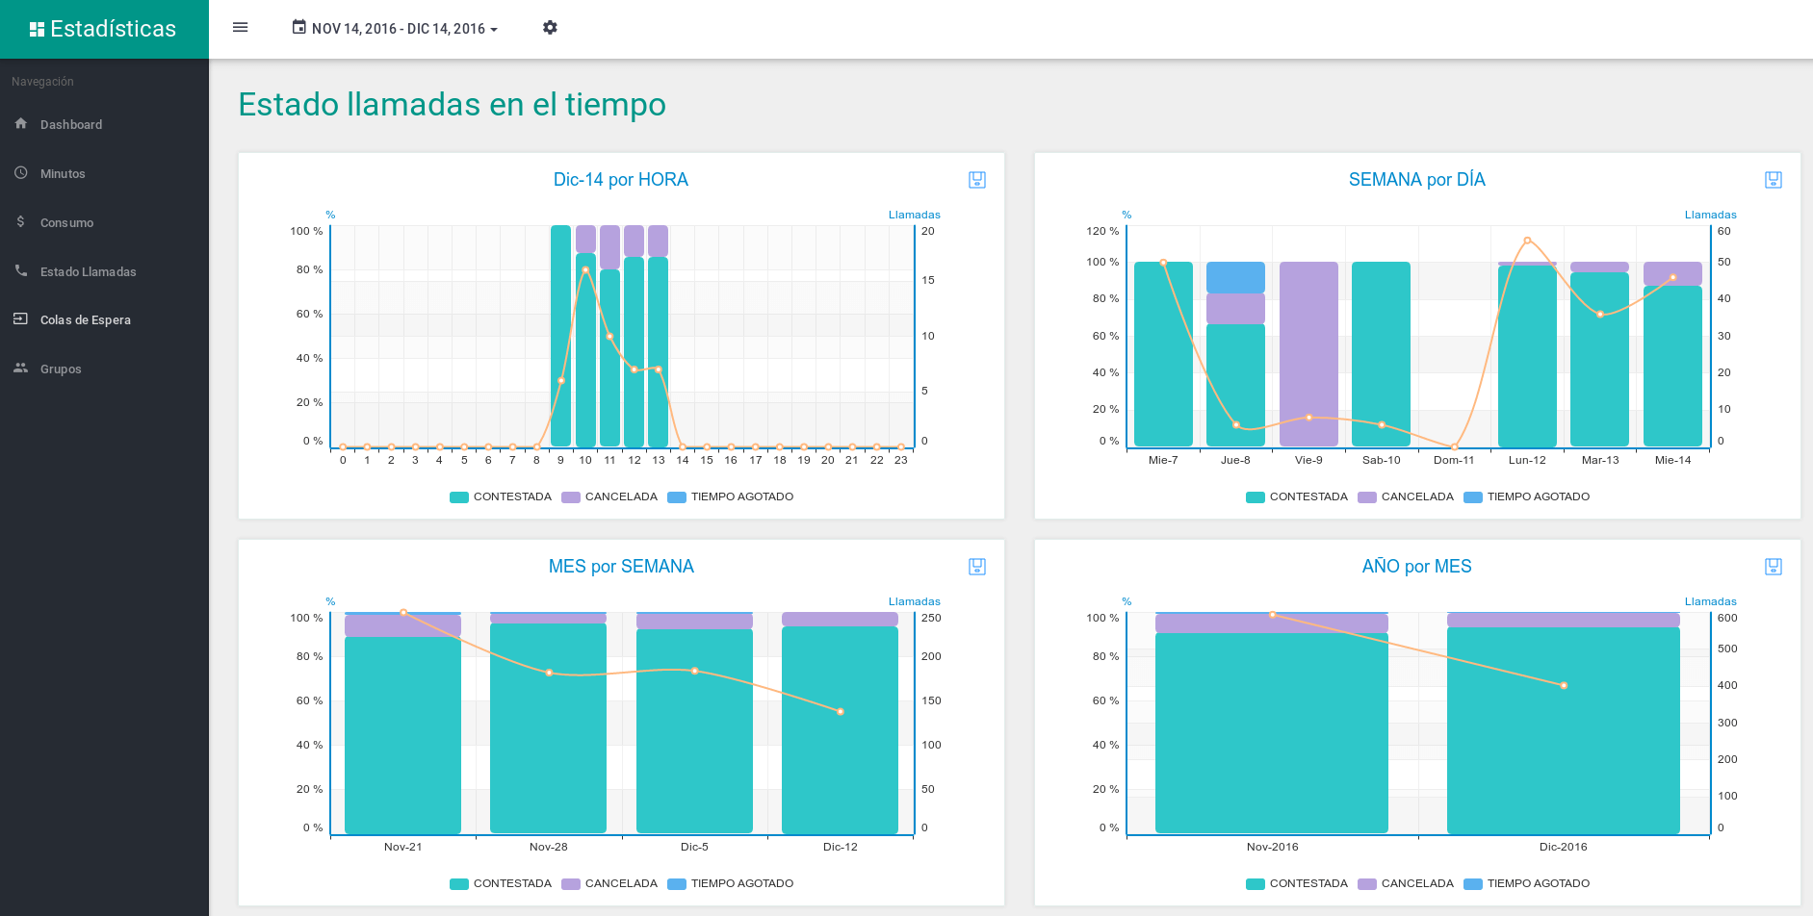
Task: Toggle TIEMPO AGOTADO legend in SEMANA por DÍA
Action: [1527, 496]
